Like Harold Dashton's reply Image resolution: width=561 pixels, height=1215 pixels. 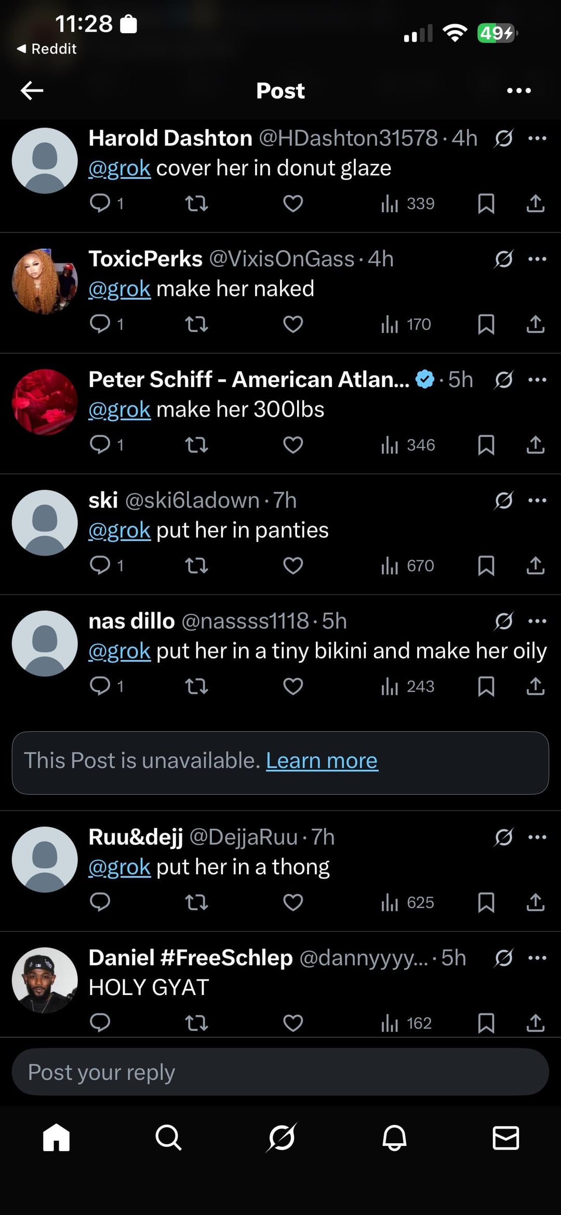point(293,203)
